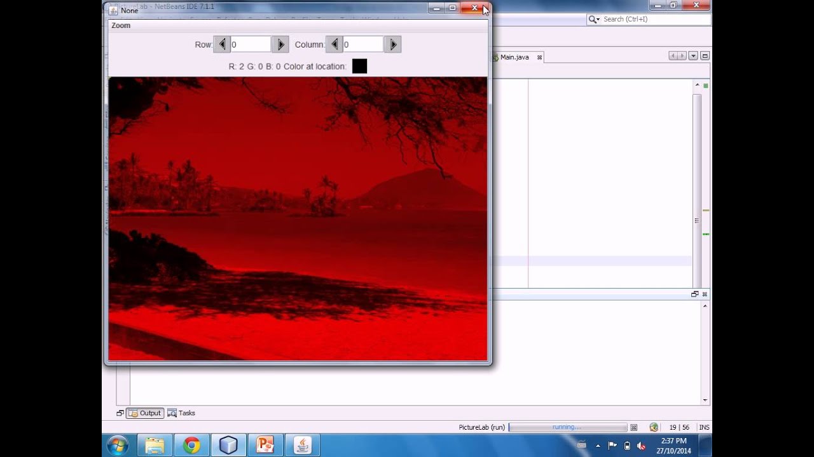
Task: Open Windows Explorer from taskbar
Action: pyautogui.click(x=155, y=446)
